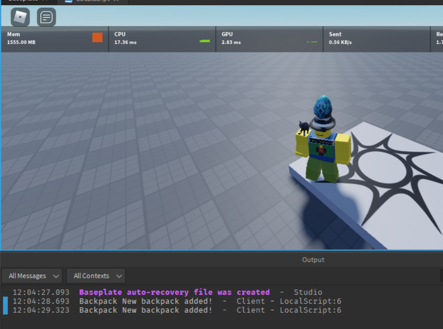Open the Roblox menu icon
The image size is (443, 329).
point(20,17)
